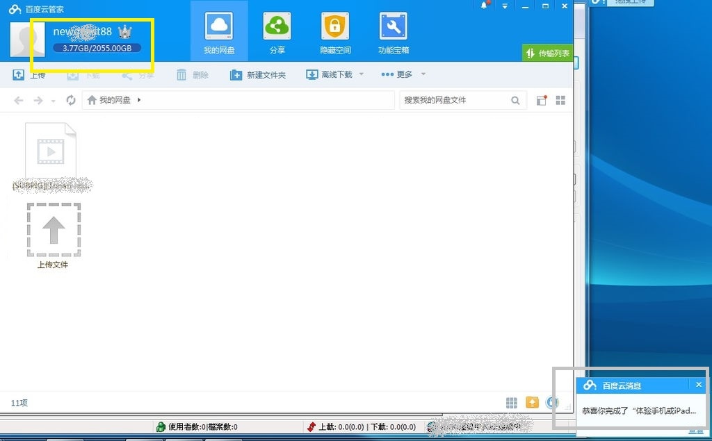Click the orange upload icon in the bottom bar
Screen dimensions: 712x441
pos(532,402)
